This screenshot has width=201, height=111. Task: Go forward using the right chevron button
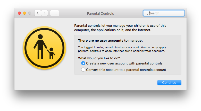[45, 13]
